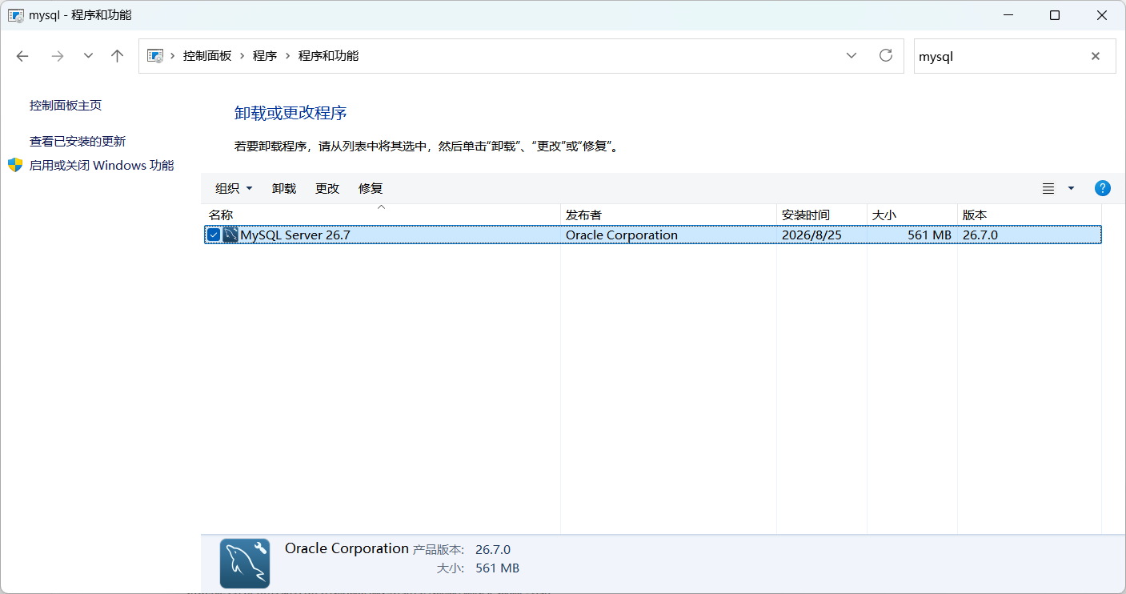Open 程序 breadcrumb in address bar
1126x594 pixels.
click(265, 56)
